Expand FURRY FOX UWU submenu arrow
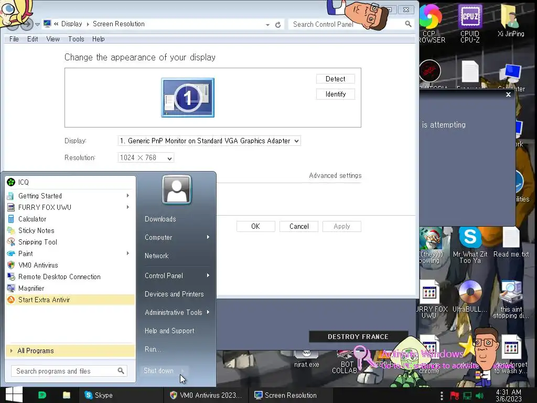 tap(128, 207)
